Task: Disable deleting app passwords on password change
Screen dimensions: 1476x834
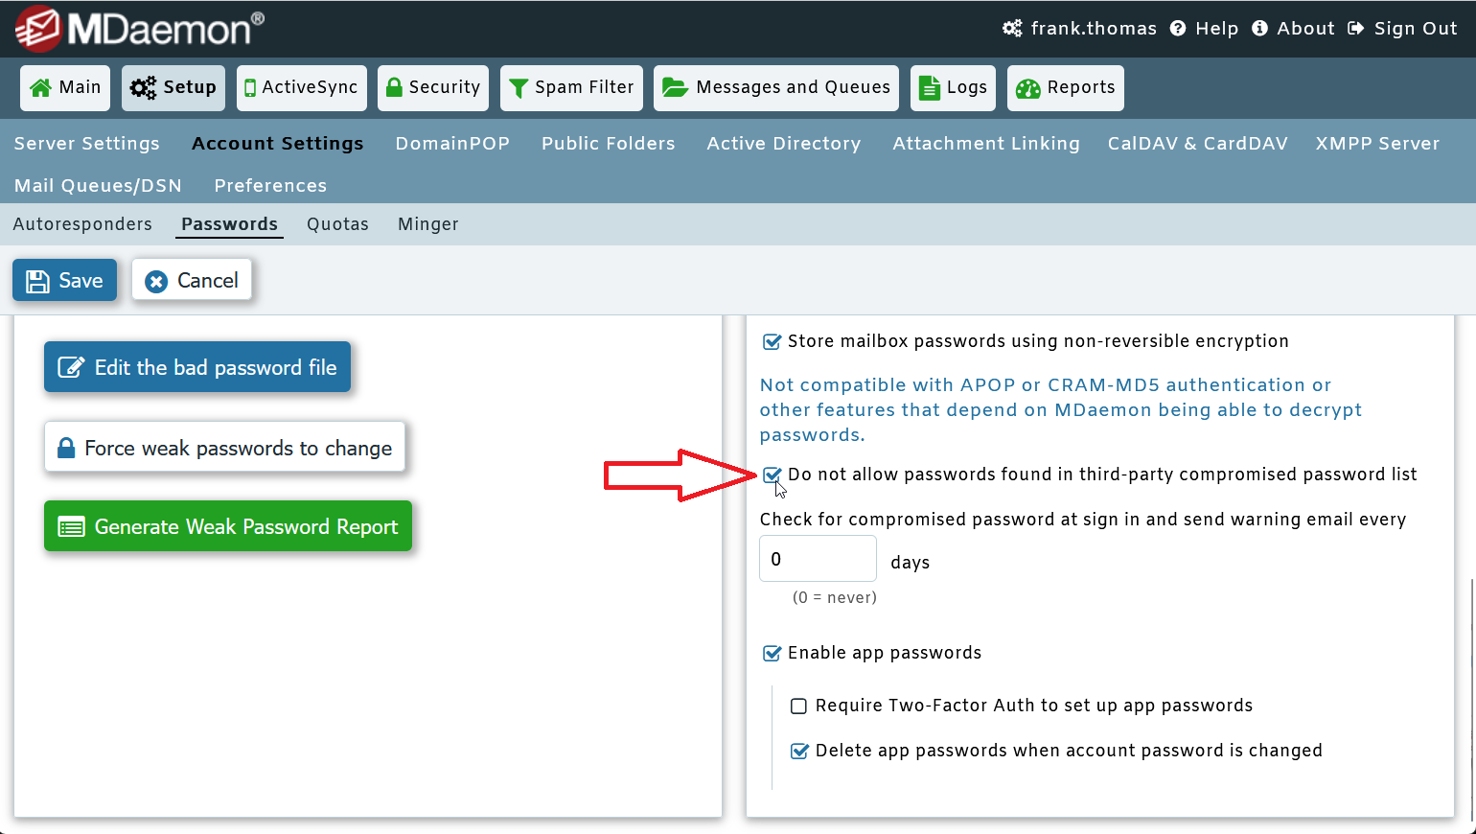Action: point(799,751)
